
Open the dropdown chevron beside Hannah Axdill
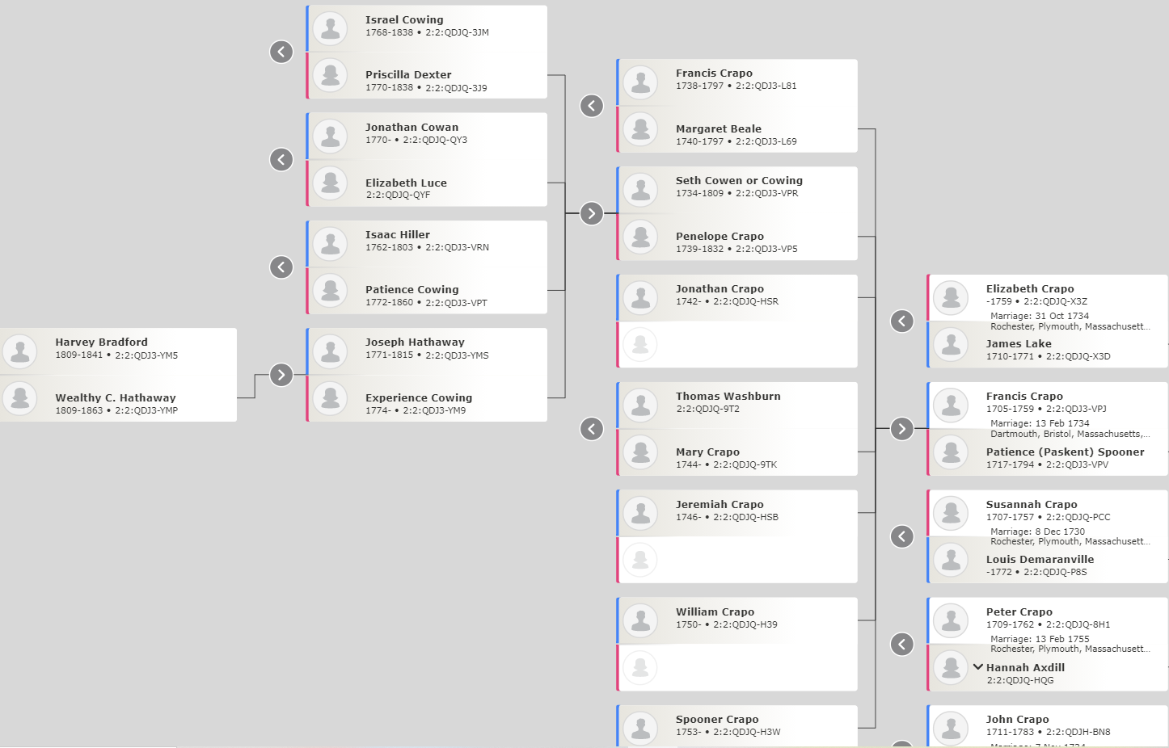click(978, 667)
